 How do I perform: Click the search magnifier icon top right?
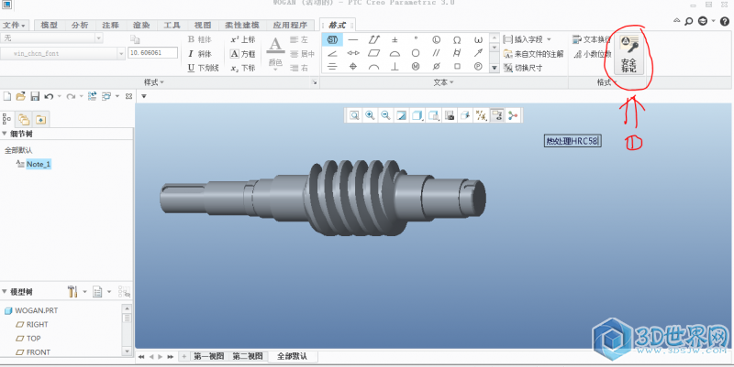click(x=689, y=21)
